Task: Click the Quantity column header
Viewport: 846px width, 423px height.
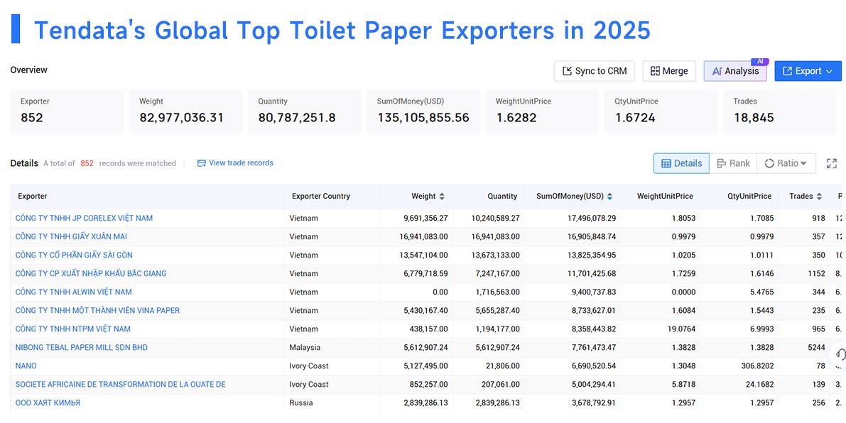Action: click(x=502, y=196)
